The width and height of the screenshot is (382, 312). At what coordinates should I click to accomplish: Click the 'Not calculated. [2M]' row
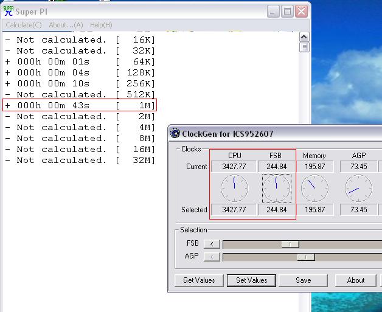tap(80, 116)
